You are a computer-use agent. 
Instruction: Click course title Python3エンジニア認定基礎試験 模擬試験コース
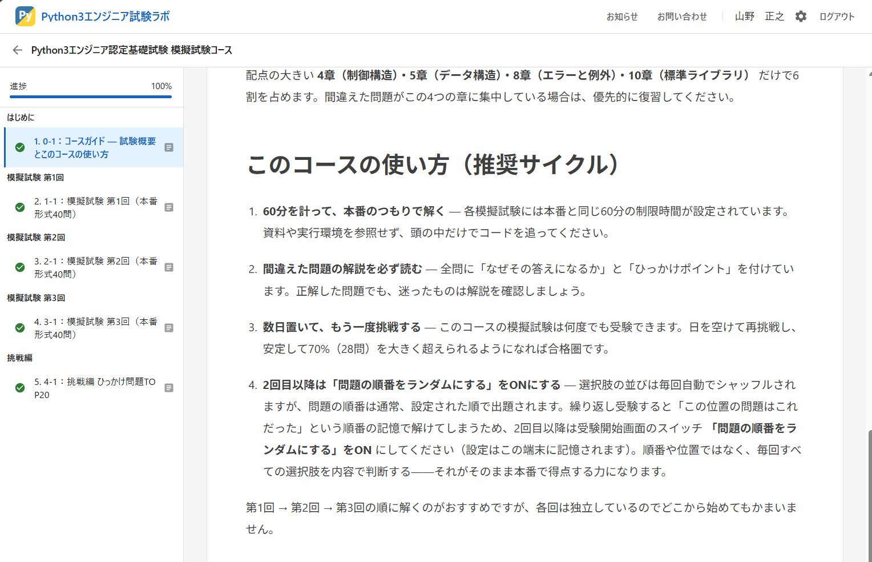tap(132, 50)
